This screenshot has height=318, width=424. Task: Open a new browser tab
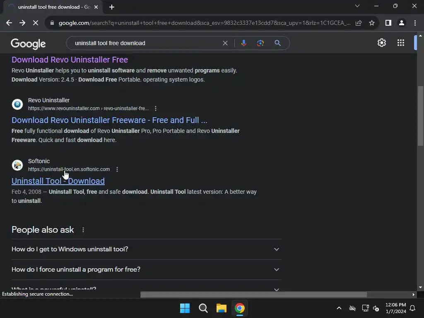coord(112,7)
